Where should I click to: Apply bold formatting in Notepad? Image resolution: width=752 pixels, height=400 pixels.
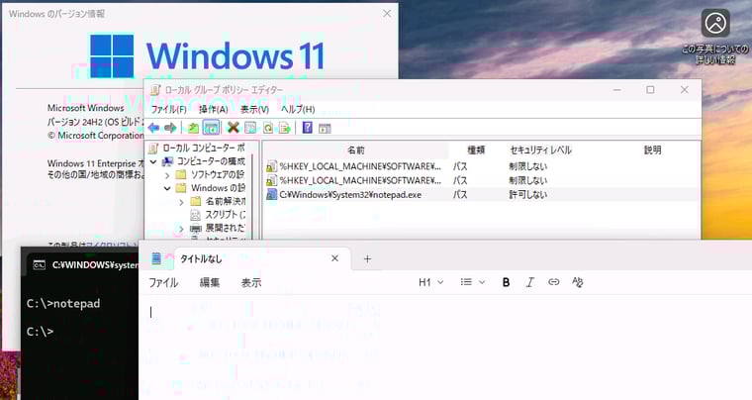(x=506, y=282)
